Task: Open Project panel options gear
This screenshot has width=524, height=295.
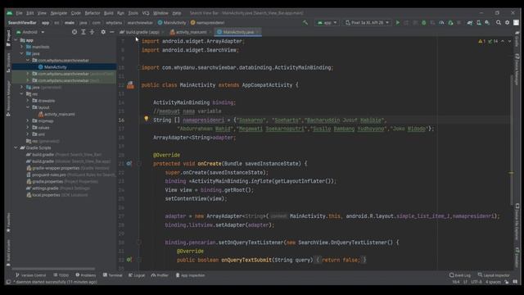Action: pyautogui.click(x=103, y=32)
